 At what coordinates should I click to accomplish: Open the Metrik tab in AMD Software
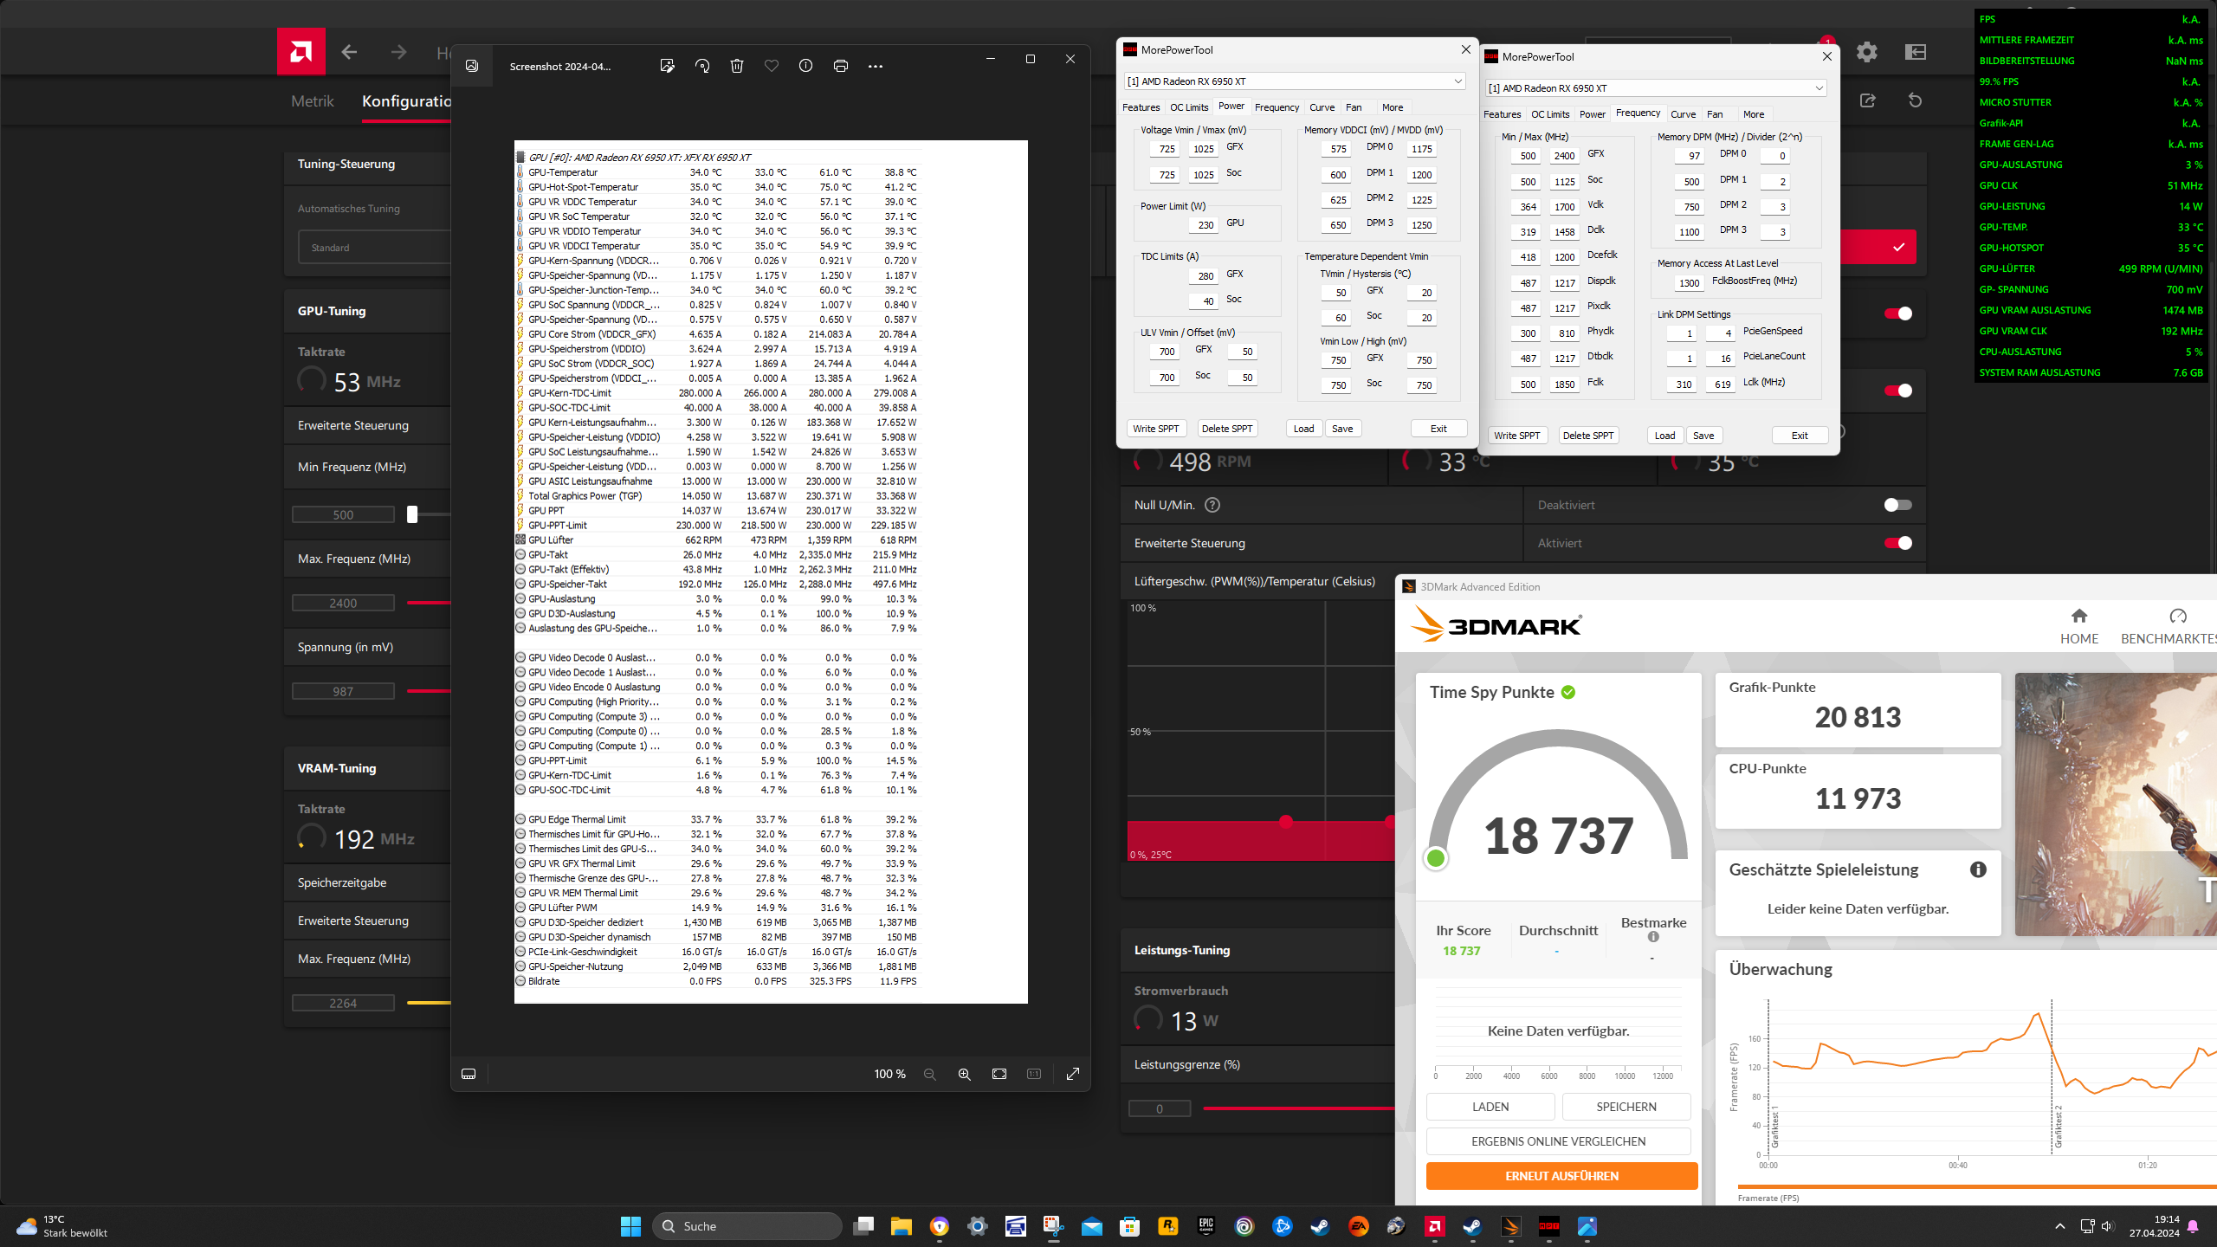[312, 101]
